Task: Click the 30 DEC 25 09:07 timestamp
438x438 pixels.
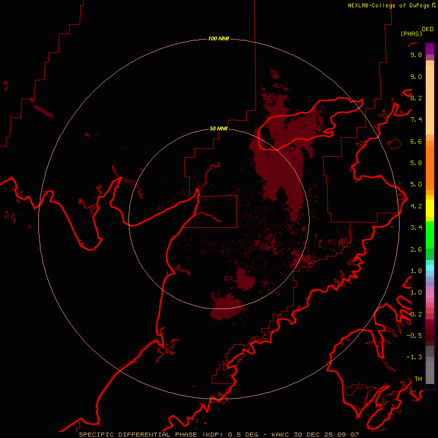Action: tap(326, 435)
